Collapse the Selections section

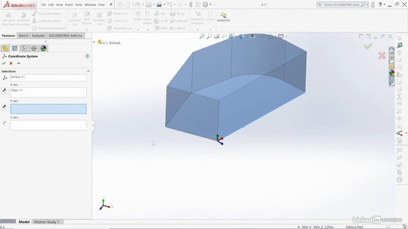pyautogui.click(x=88, y=71)
